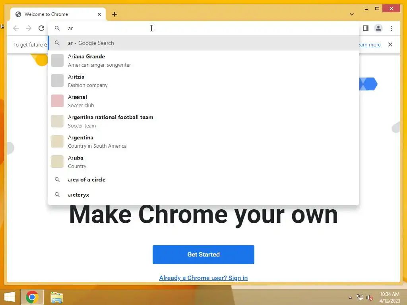The width and height of the screenshot is (407, 305).
Task: Click in the address bar typed text 'ar'
Action: (71, 28)
